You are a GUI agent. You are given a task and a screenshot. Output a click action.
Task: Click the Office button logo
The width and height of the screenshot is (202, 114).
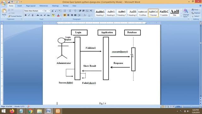coord(3,3)
